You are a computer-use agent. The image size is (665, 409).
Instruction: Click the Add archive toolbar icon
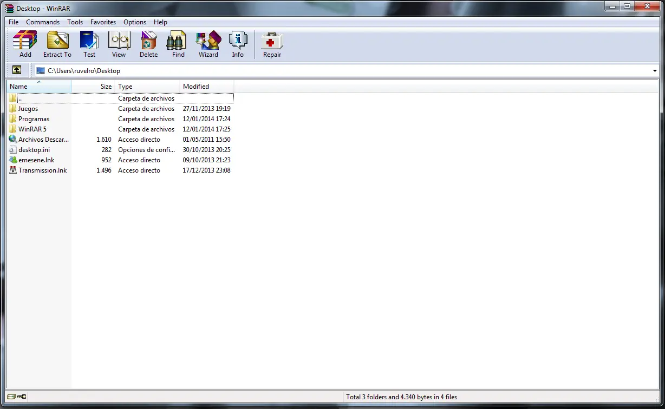coord(25,41)
